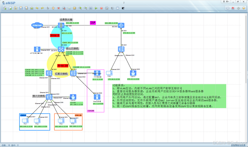Click the Huawei logo icon

[233, 8]
